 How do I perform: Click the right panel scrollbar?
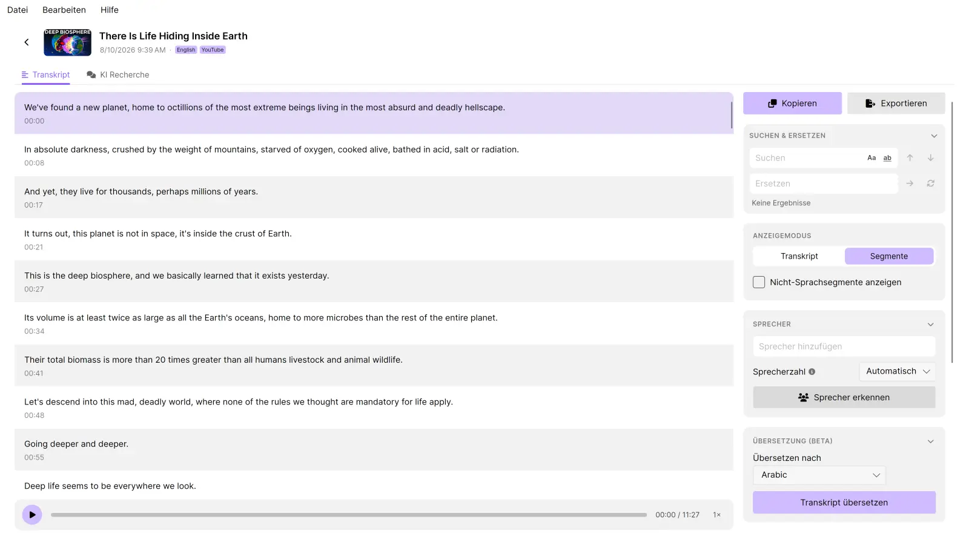(952, 232)
